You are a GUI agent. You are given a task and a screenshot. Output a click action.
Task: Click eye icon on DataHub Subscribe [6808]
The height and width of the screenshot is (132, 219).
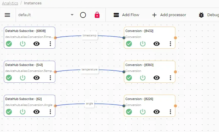pyautogui.click(x=36, y=44)
